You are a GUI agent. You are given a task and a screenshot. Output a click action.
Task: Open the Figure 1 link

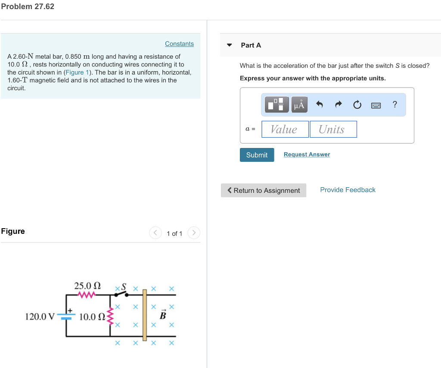[x=77, y=72]
